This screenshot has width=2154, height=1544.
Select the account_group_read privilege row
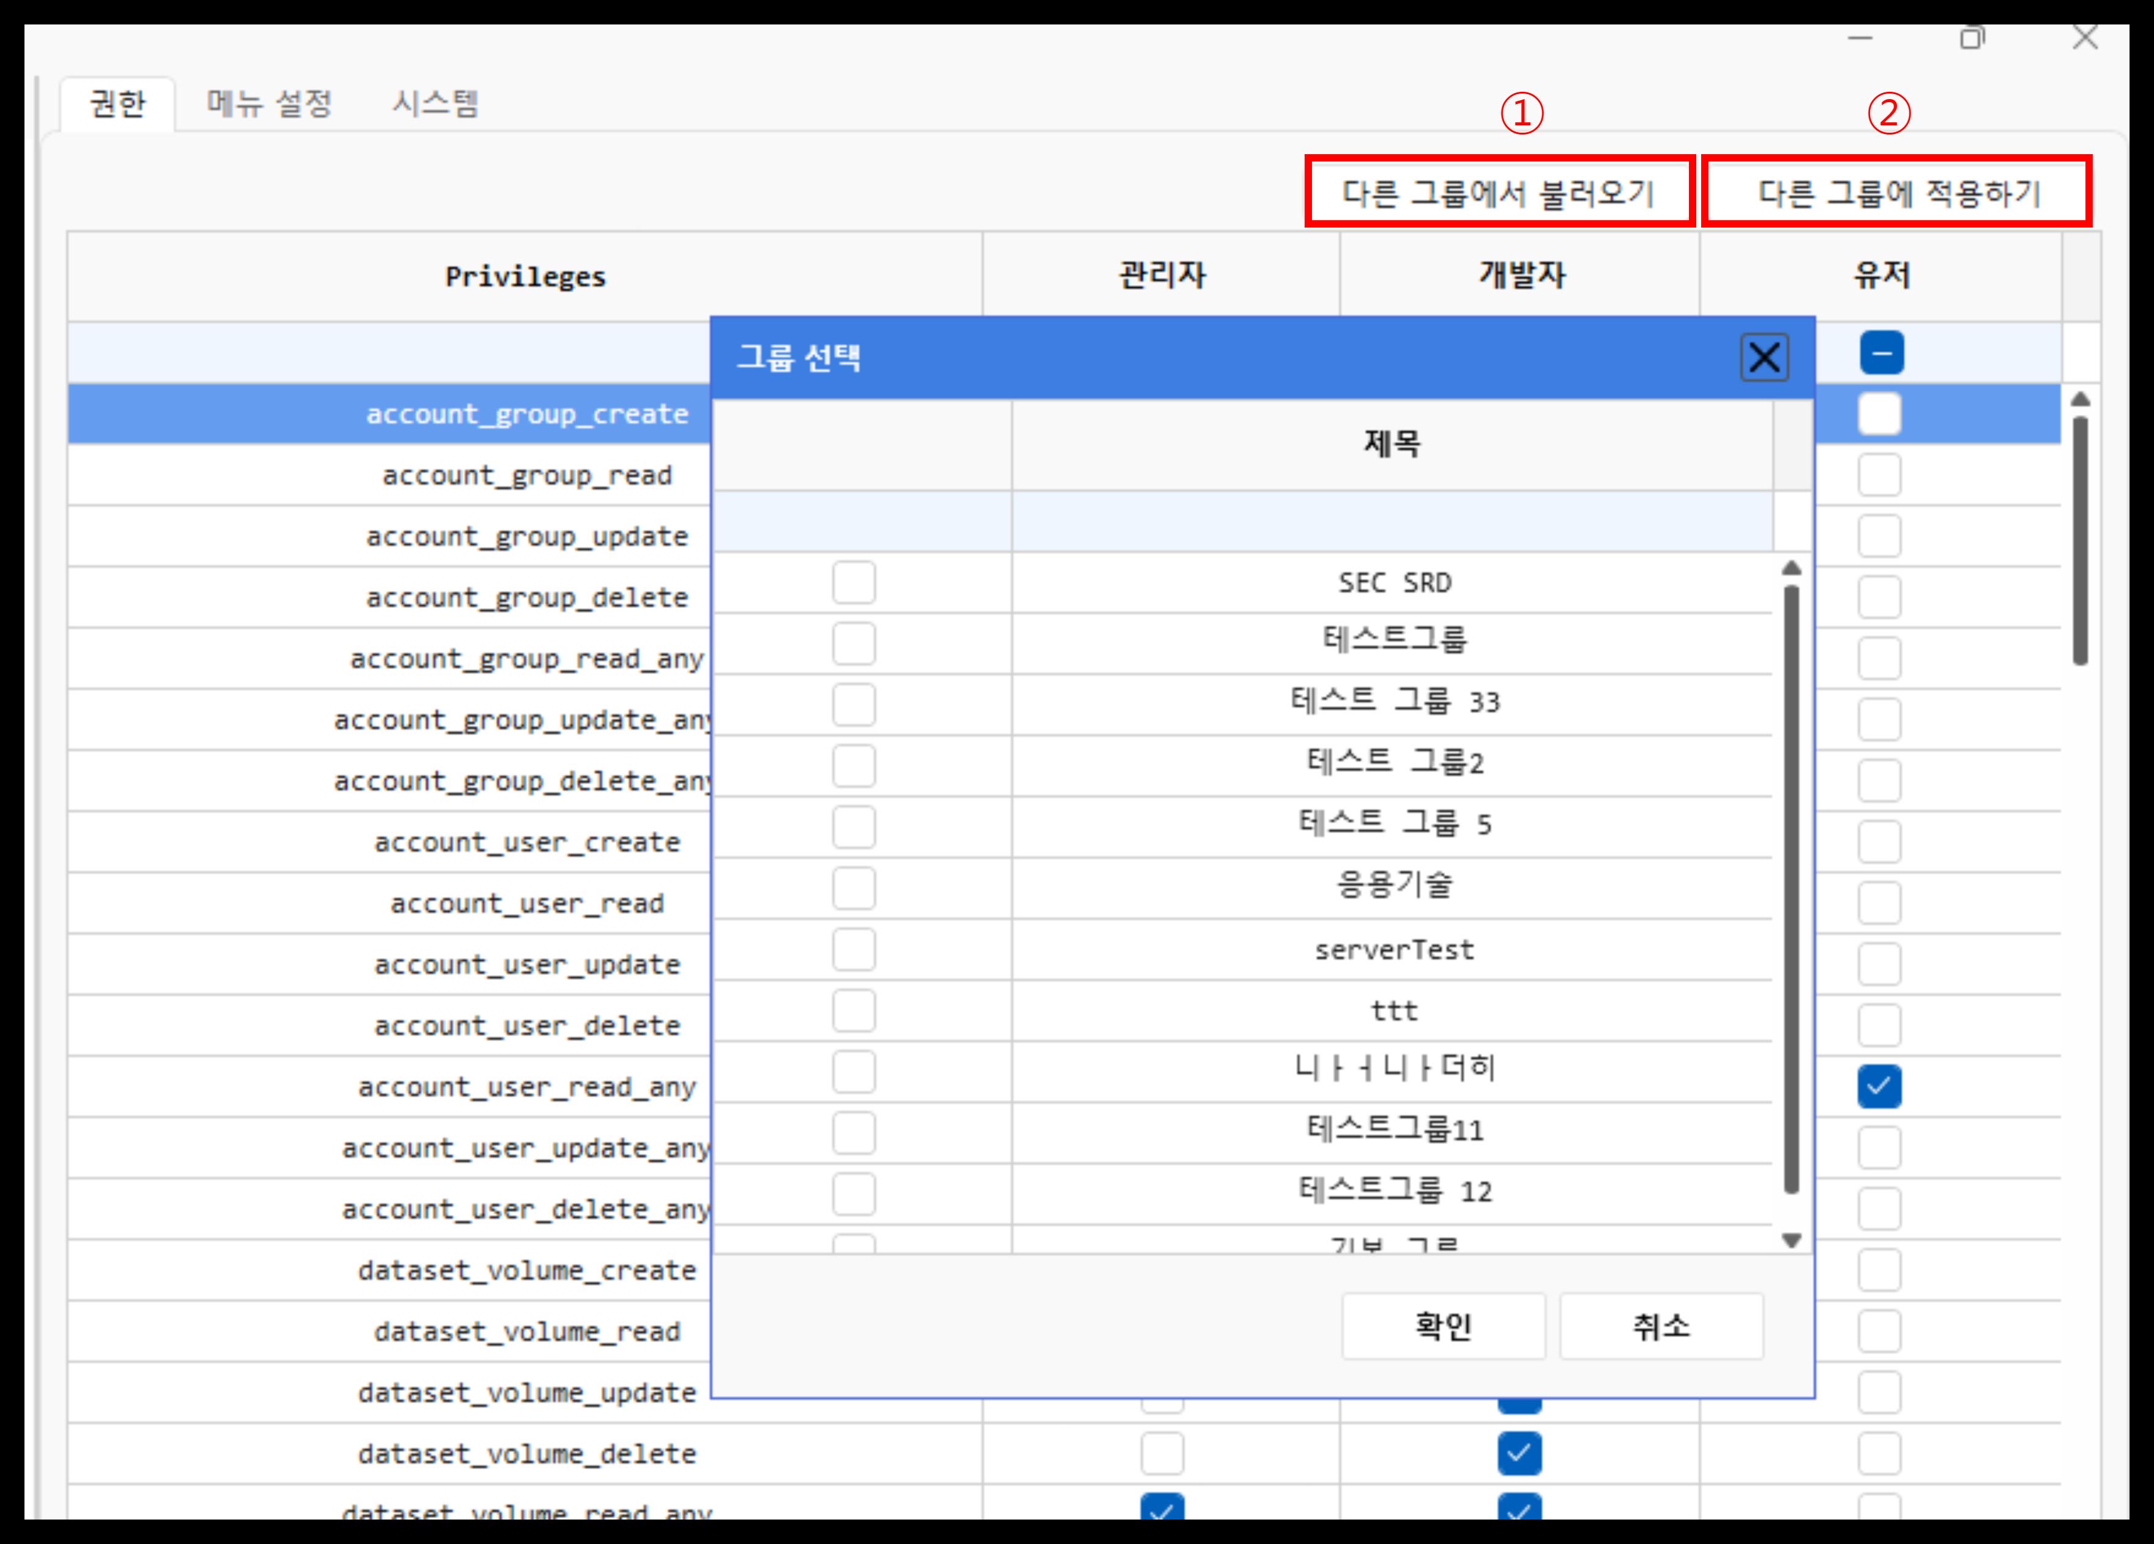[x=526, y=475]
